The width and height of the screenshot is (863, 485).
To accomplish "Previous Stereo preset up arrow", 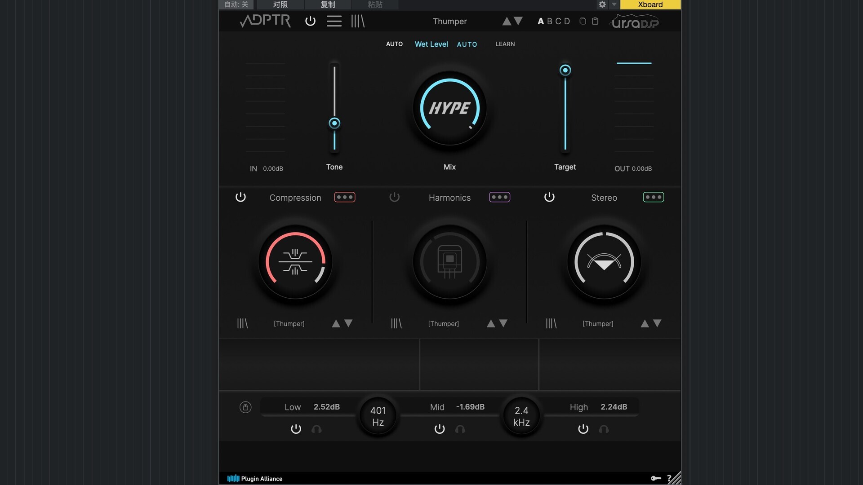I will (x=645, y=323).
